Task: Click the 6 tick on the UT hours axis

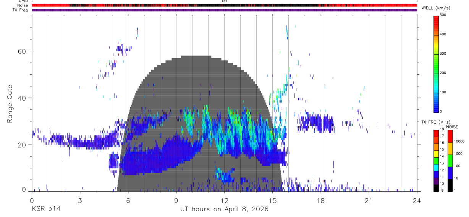Action: 128,201
